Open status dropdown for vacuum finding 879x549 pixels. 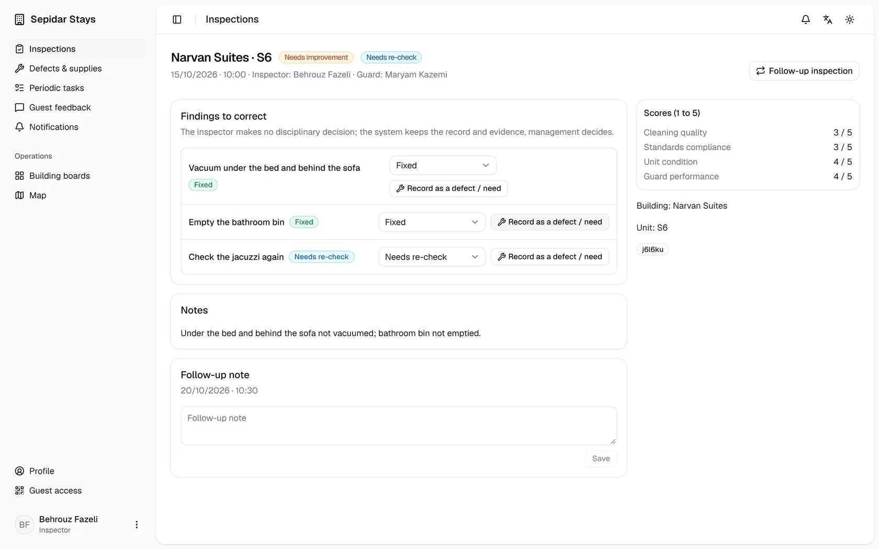click(x=443, y=165)
